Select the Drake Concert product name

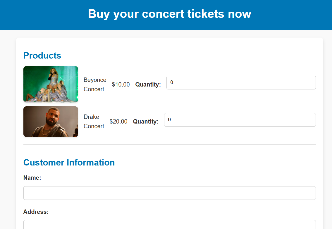tap(94, 121)
